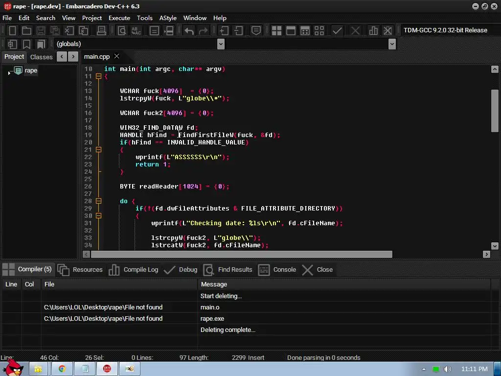The width and height of the screenshot is (501, 376).
Task: Open the Tools menu
Action: tap(145, 18)
